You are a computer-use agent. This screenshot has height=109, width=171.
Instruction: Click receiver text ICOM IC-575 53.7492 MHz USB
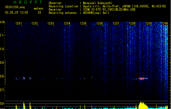109,10
